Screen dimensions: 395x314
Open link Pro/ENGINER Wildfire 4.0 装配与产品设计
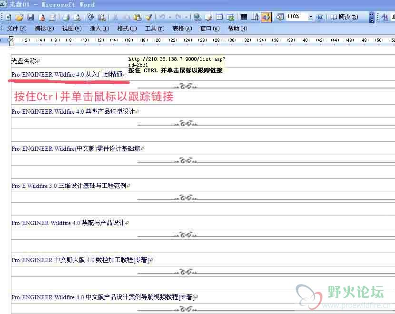(68, 223)
